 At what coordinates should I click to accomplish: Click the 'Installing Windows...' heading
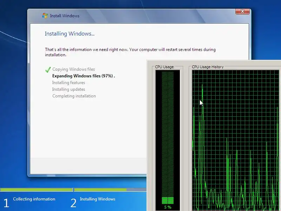(x=70, y=33)
